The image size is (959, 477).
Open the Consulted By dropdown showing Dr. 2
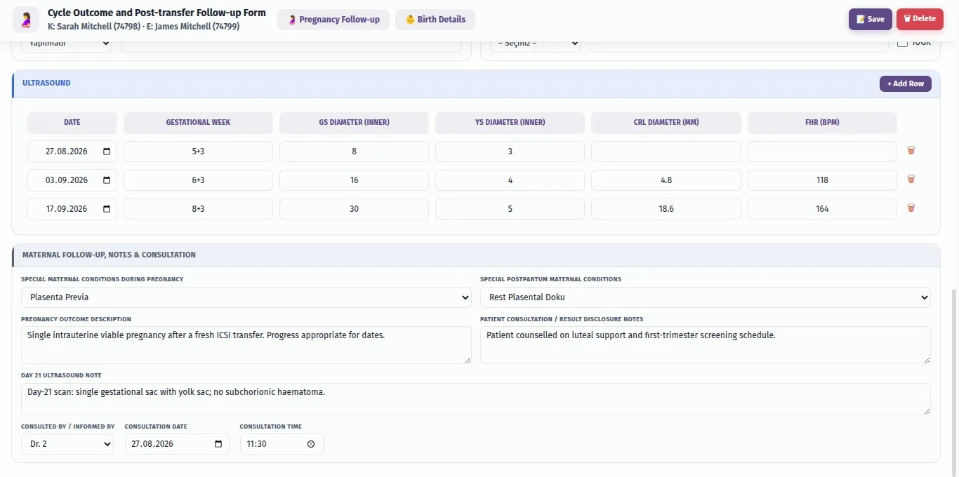point(67,444)
